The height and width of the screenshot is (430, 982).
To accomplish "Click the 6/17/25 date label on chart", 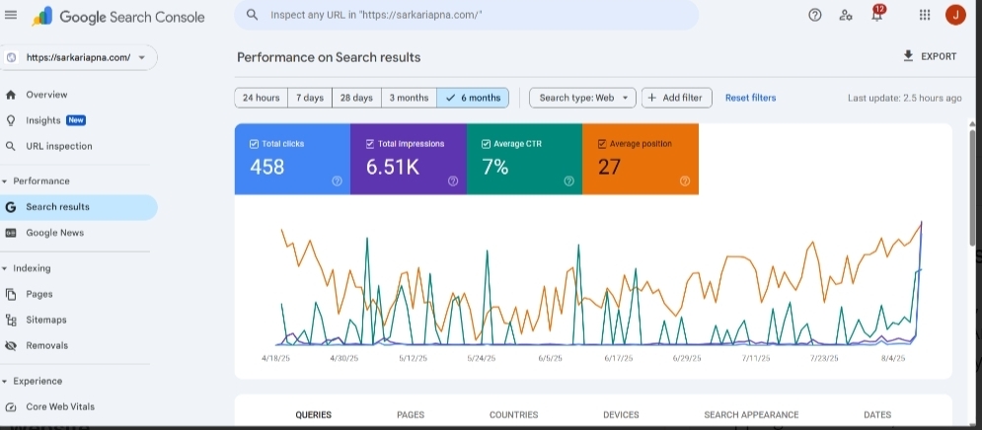I will click(618, 358).
